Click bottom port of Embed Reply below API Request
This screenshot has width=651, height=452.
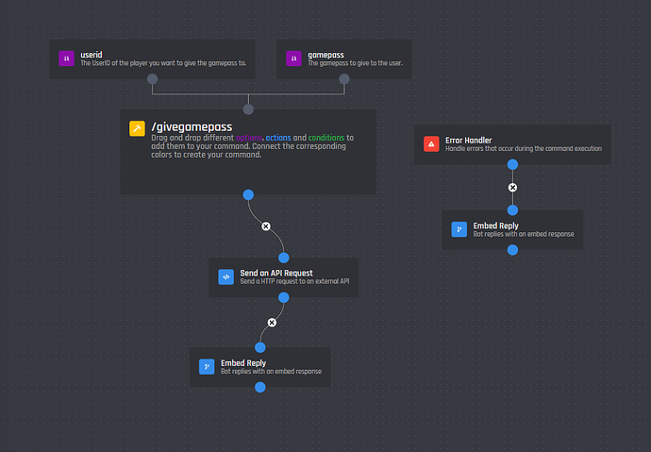260,387
